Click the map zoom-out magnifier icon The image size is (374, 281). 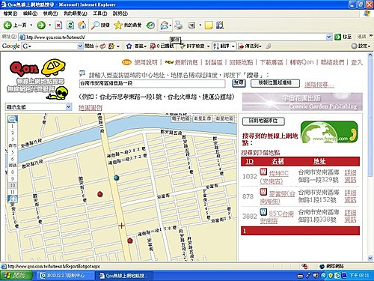point(12,119)
